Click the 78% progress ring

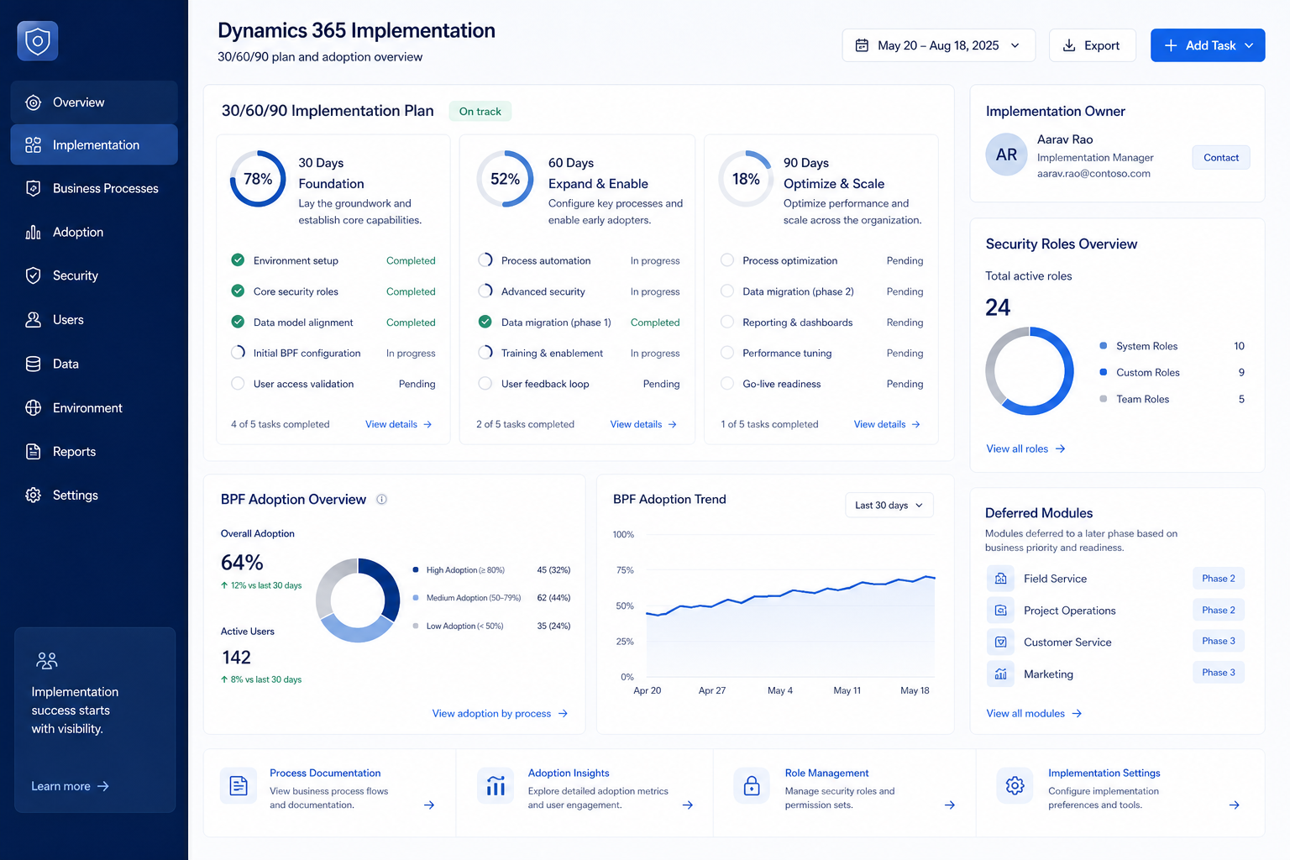click(258, 179)
